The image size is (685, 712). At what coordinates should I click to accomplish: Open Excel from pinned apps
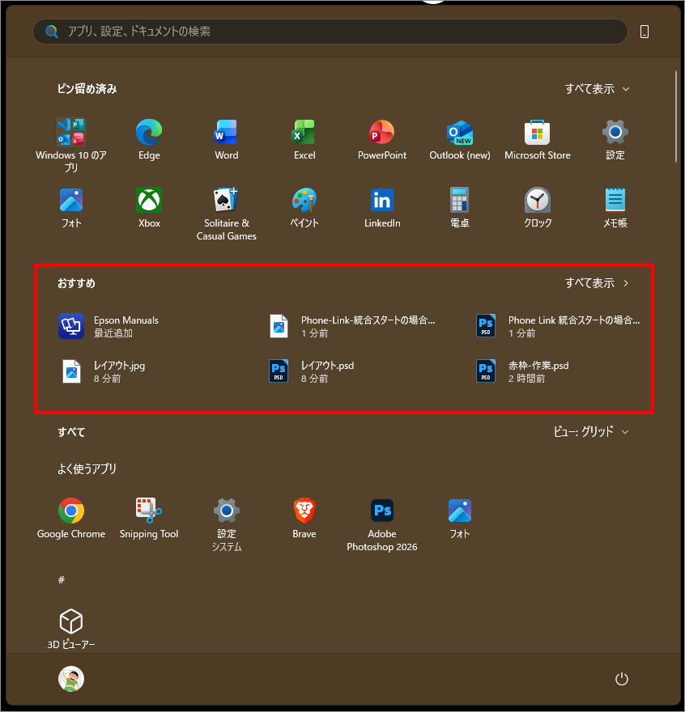tap(304, 133)
